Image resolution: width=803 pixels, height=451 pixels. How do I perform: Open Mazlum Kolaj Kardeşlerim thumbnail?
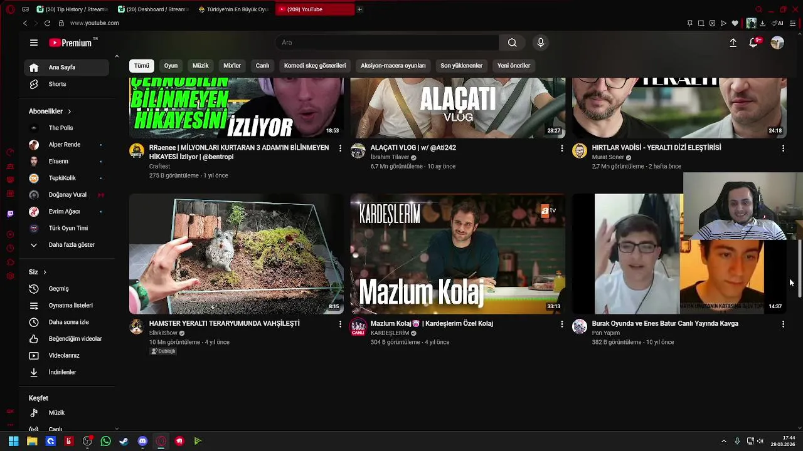coord(458,254)
